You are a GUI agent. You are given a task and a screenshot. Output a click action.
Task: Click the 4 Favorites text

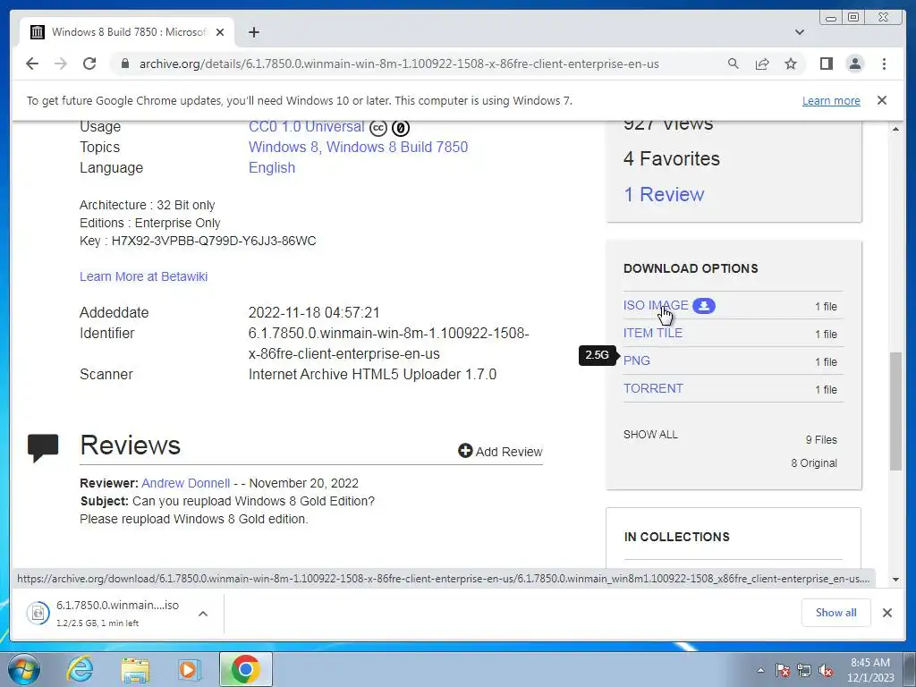point(672,158)
